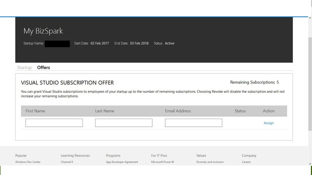
Task: Click the Popular footer heading
Action: [x=21, y=156]
